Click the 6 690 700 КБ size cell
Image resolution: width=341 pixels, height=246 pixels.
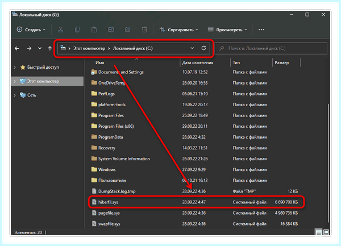[x=286, y=202]
